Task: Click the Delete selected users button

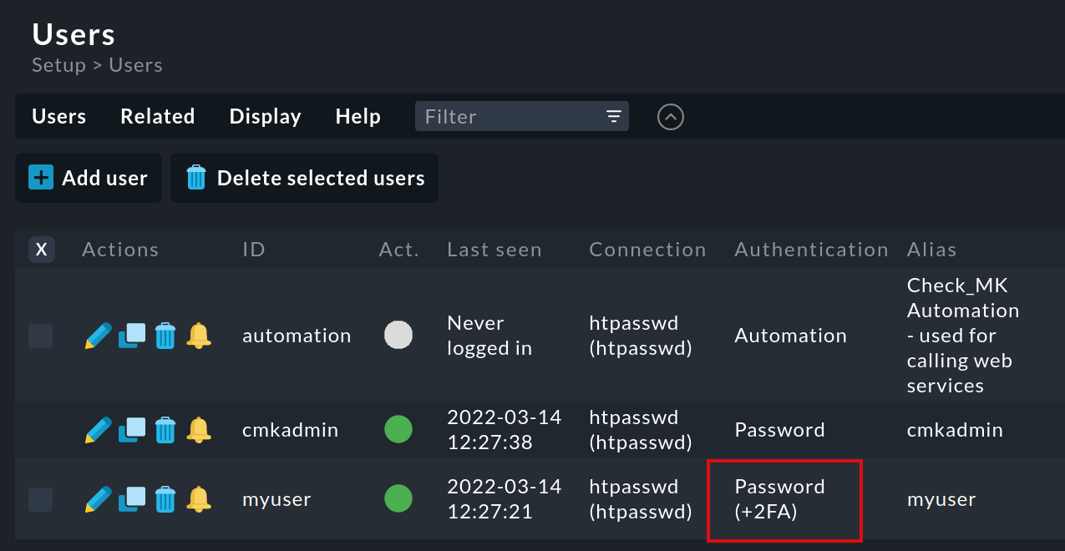Action: pyautogui.click(x=304, y=178)
